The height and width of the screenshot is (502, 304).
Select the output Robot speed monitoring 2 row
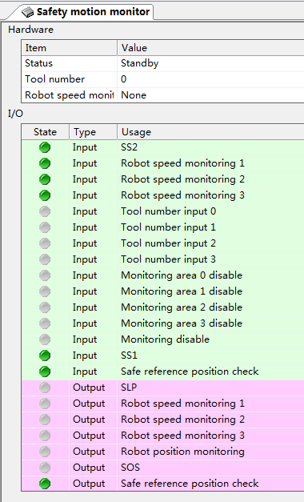(x=162, y=420)
